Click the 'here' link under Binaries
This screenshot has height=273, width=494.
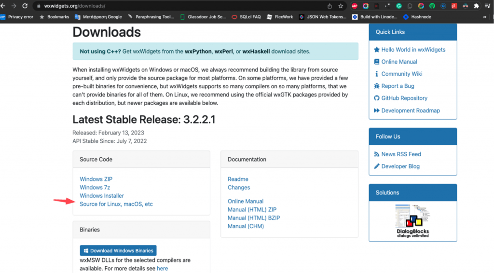click(x=162, y=269)
